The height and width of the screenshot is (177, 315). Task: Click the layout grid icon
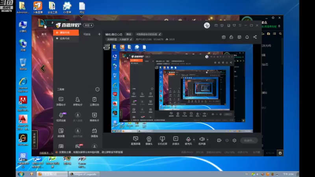(x=239, y=37)
